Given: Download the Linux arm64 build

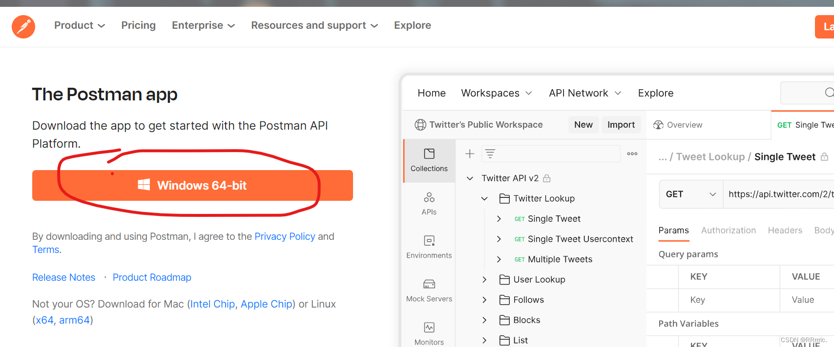Looking at the screenshot, I should coord(74,320).
